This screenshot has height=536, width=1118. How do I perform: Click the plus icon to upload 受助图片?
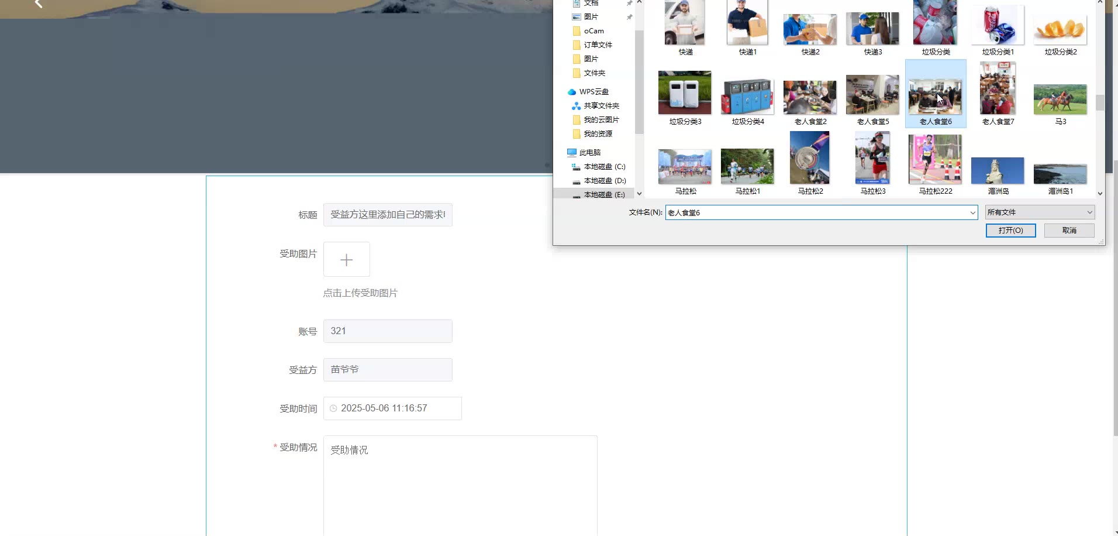(x=346, y=259)
